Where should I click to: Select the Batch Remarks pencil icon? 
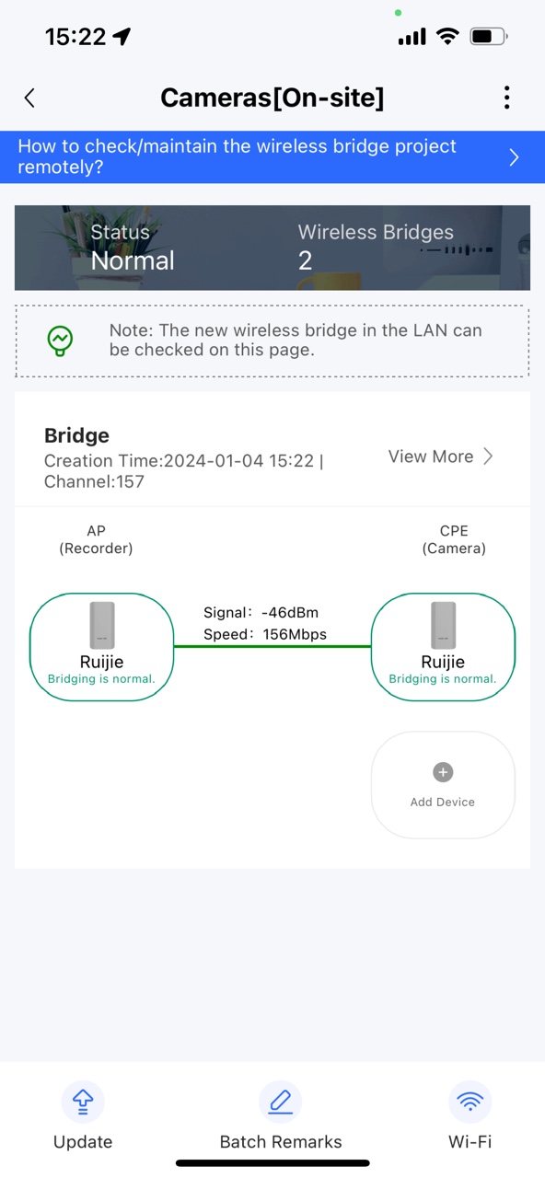pos(280,1101)
